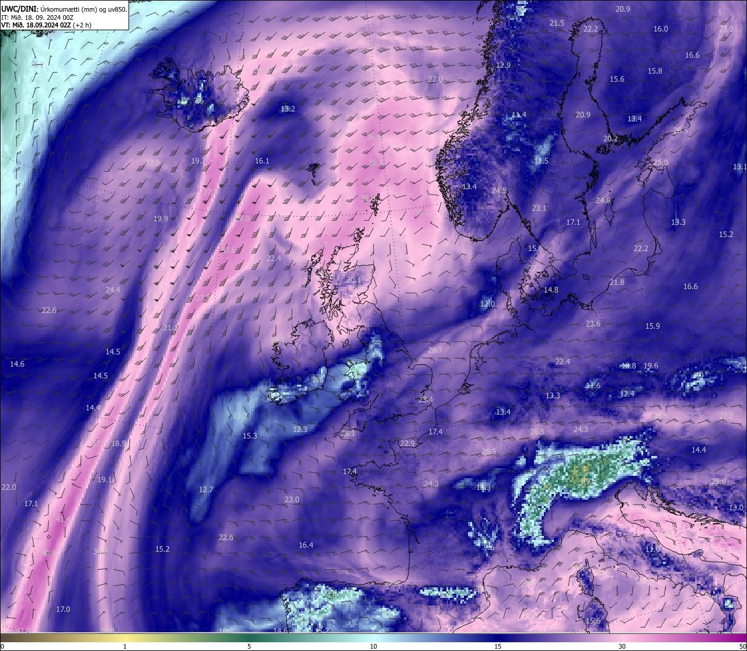Image resolution: width=747 pixels, height=651 pixels.
Task: Click the 15.3 value southwest of Ireland
Action: click(x=250, y=436)
